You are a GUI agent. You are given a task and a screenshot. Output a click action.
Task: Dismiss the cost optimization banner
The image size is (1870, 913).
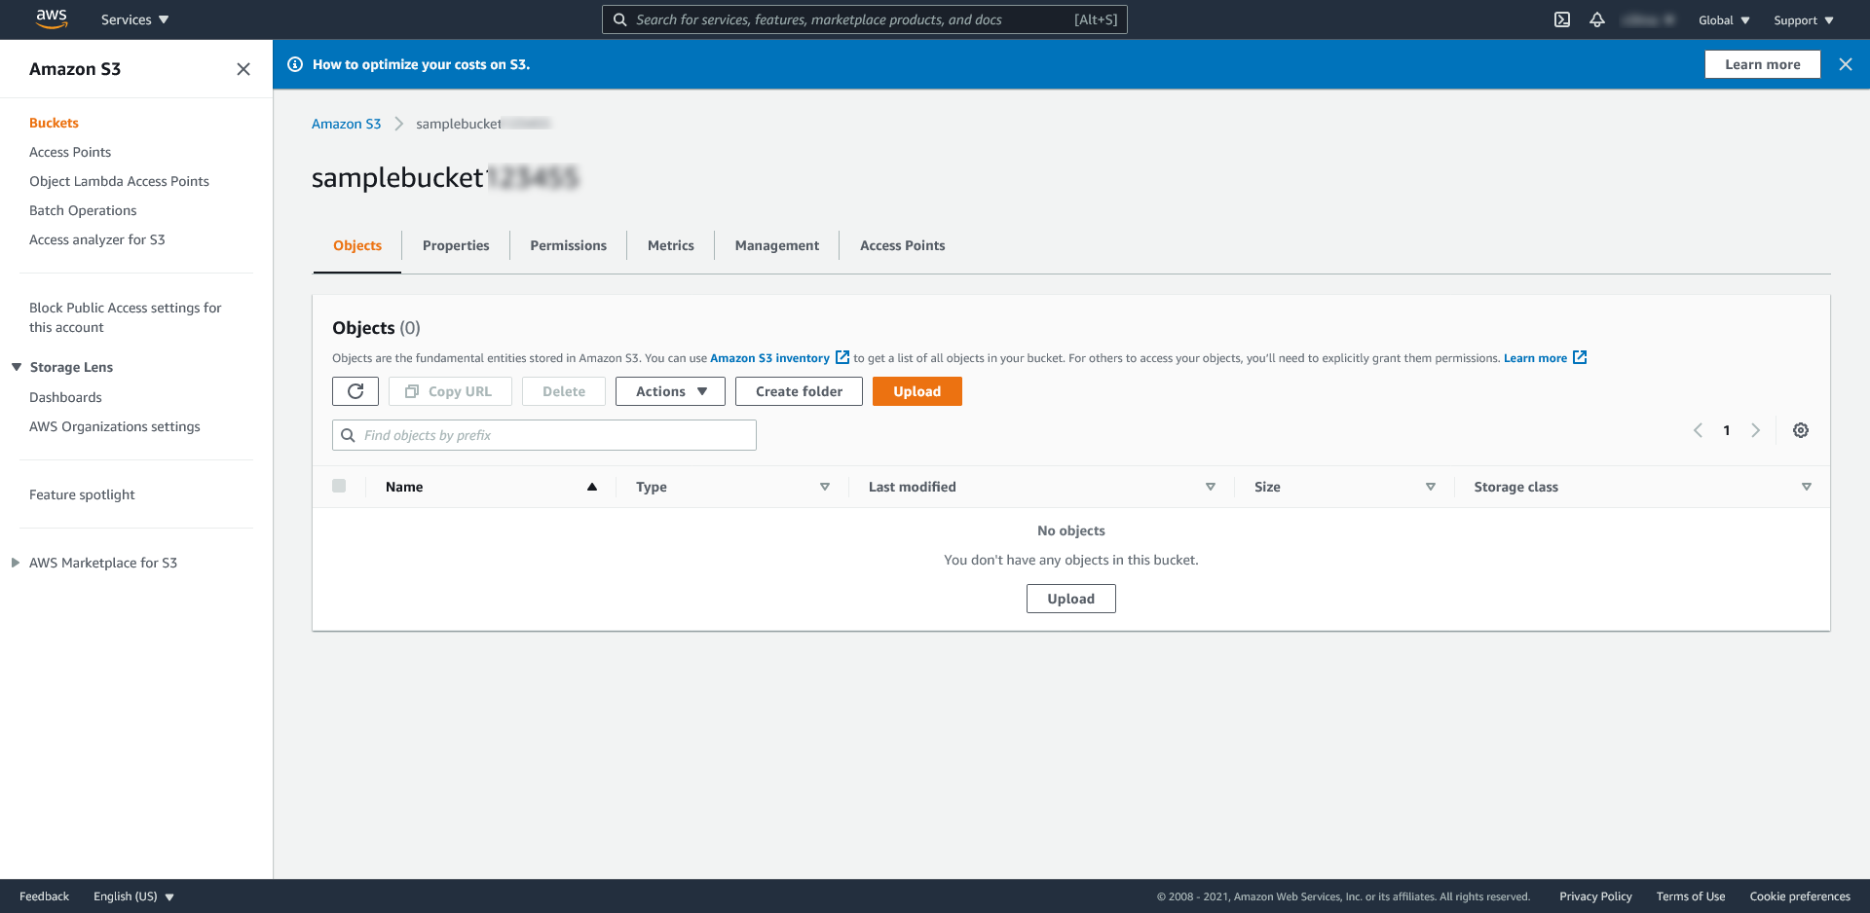(1846, 64)
